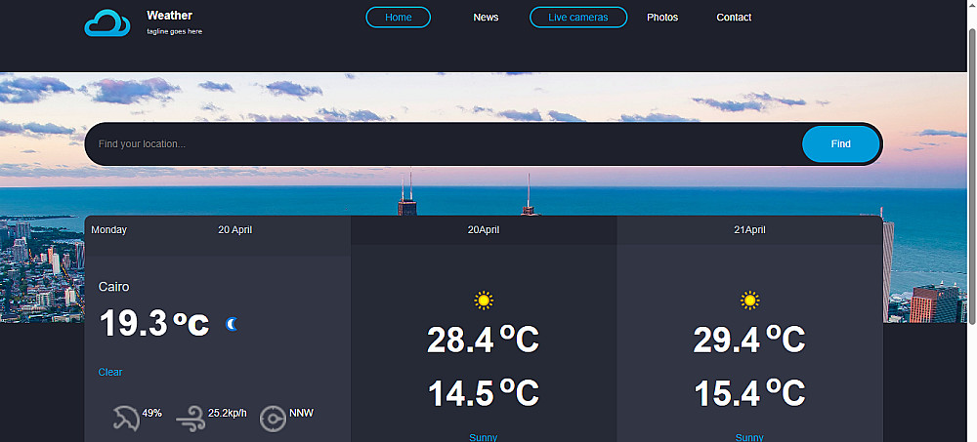977x442 pixels.
Task: Click the blue cloud logo icon
Action: tap(107, 22)
